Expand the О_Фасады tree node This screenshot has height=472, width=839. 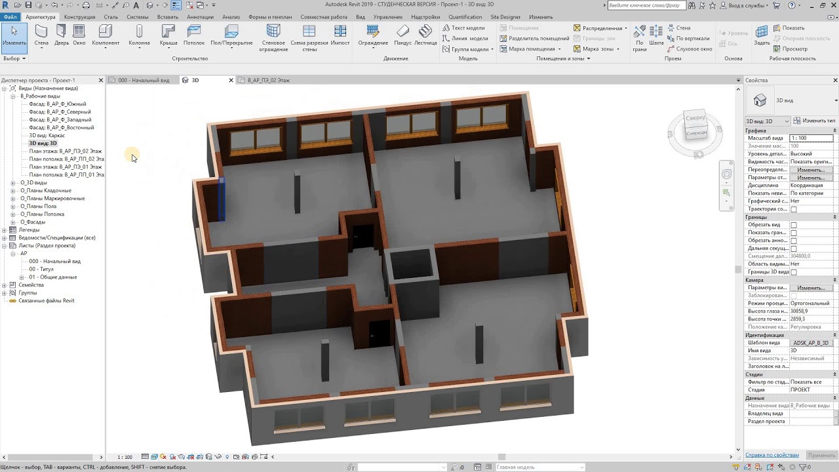pos(14,222)
